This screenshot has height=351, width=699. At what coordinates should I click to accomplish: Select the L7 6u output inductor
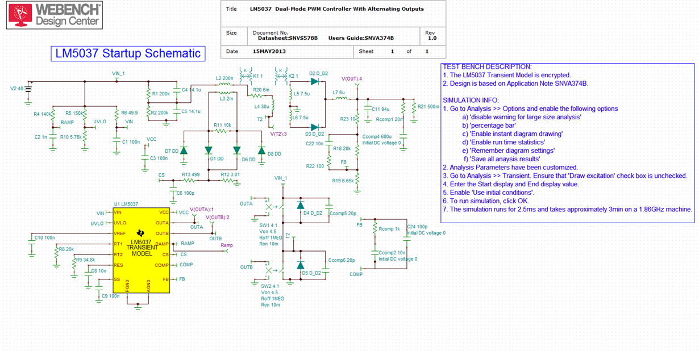[340, 98]
